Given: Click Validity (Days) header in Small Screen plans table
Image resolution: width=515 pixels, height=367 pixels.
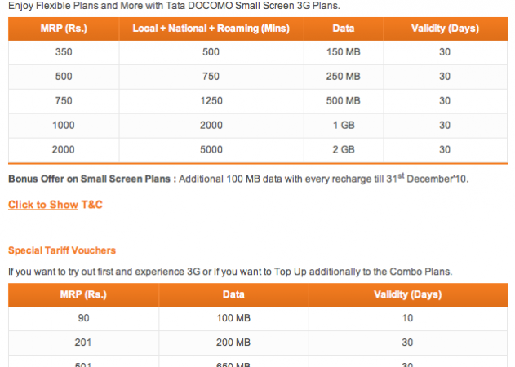Looking at the screenshot, I should 445,29.
